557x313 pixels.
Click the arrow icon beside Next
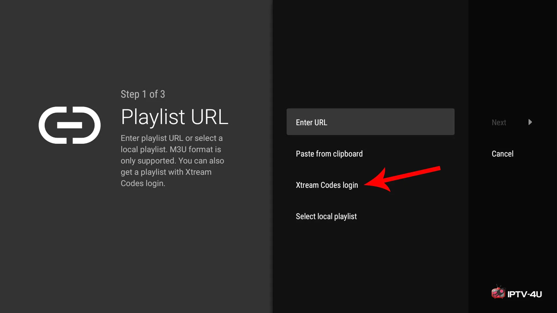pyautogui.click(x=530, y=122)
